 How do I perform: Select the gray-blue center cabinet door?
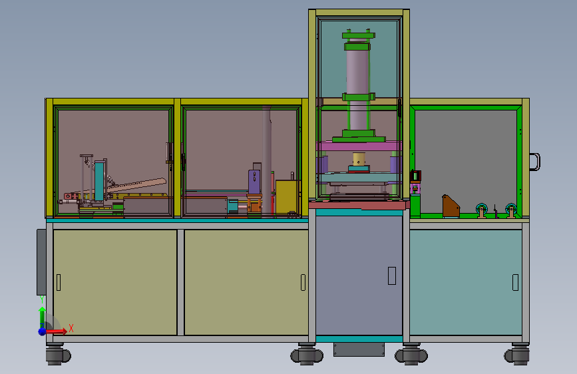coord(359,276)
